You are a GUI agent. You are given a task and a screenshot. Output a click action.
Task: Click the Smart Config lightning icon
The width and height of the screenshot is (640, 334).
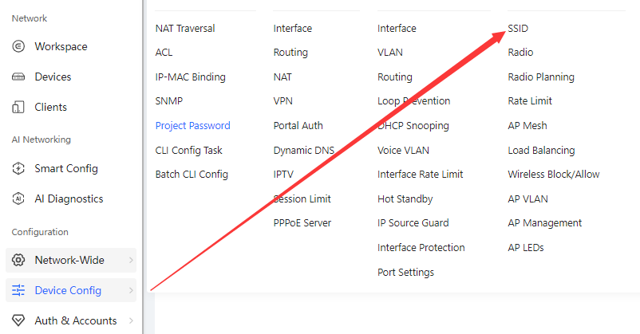18,168
